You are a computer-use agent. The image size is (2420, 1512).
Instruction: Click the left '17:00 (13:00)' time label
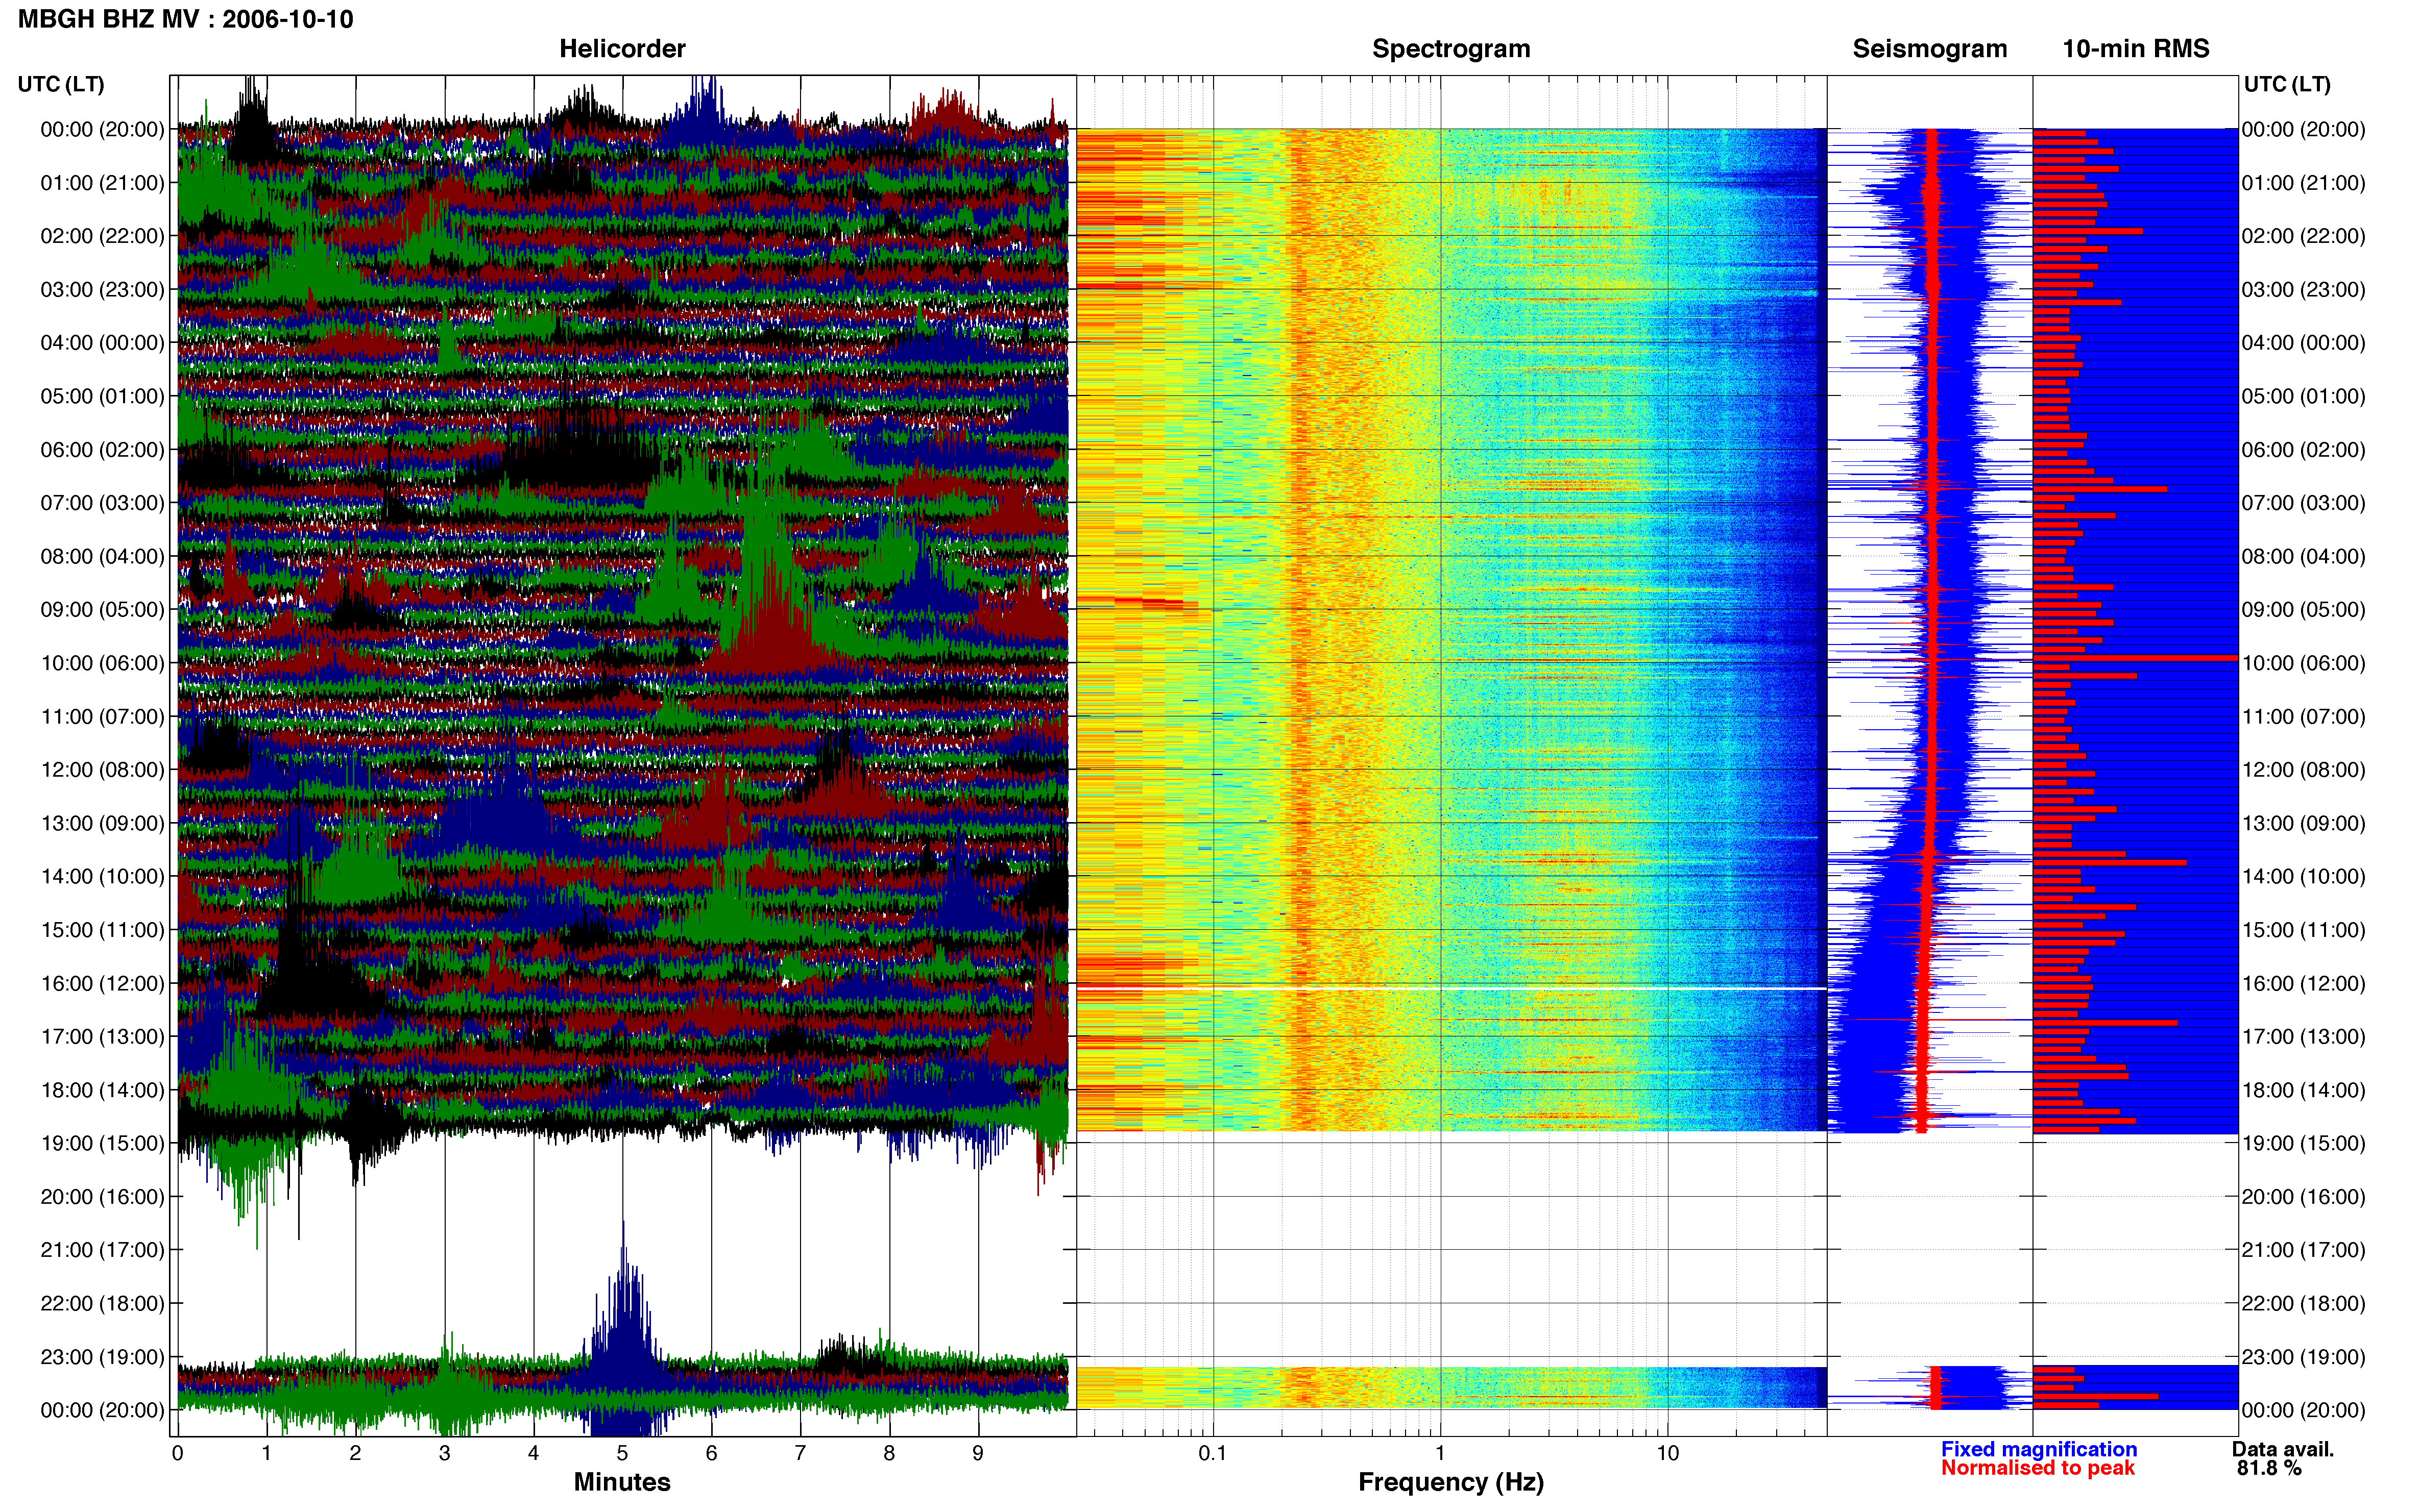click(102, 1037)
